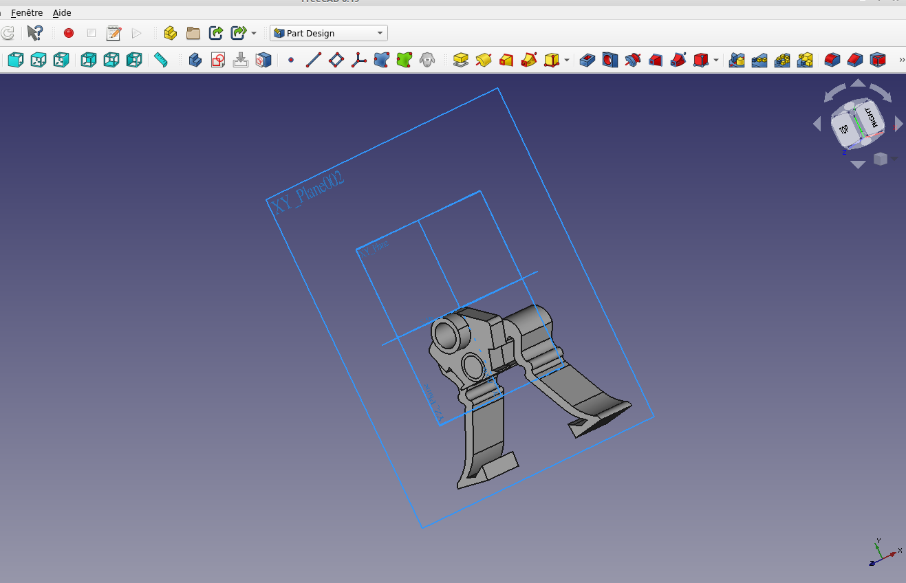This screenshot has height=583, width=906.
Task: Click the green Sub-Shape Binder icon
Action: point(405,60)
